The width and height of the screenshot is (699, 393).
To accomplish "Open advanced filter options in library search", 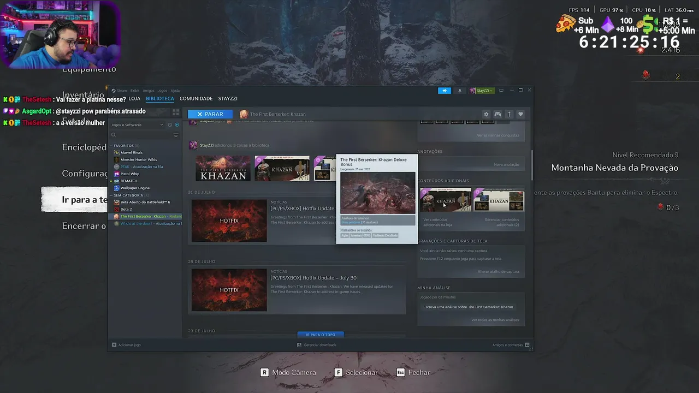I will (176, 135).
